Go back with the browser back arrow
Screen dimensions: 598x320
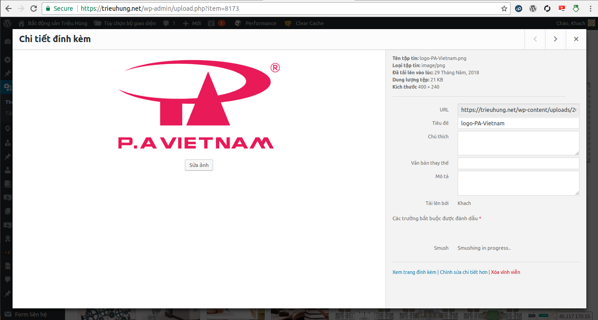(9, 9)
